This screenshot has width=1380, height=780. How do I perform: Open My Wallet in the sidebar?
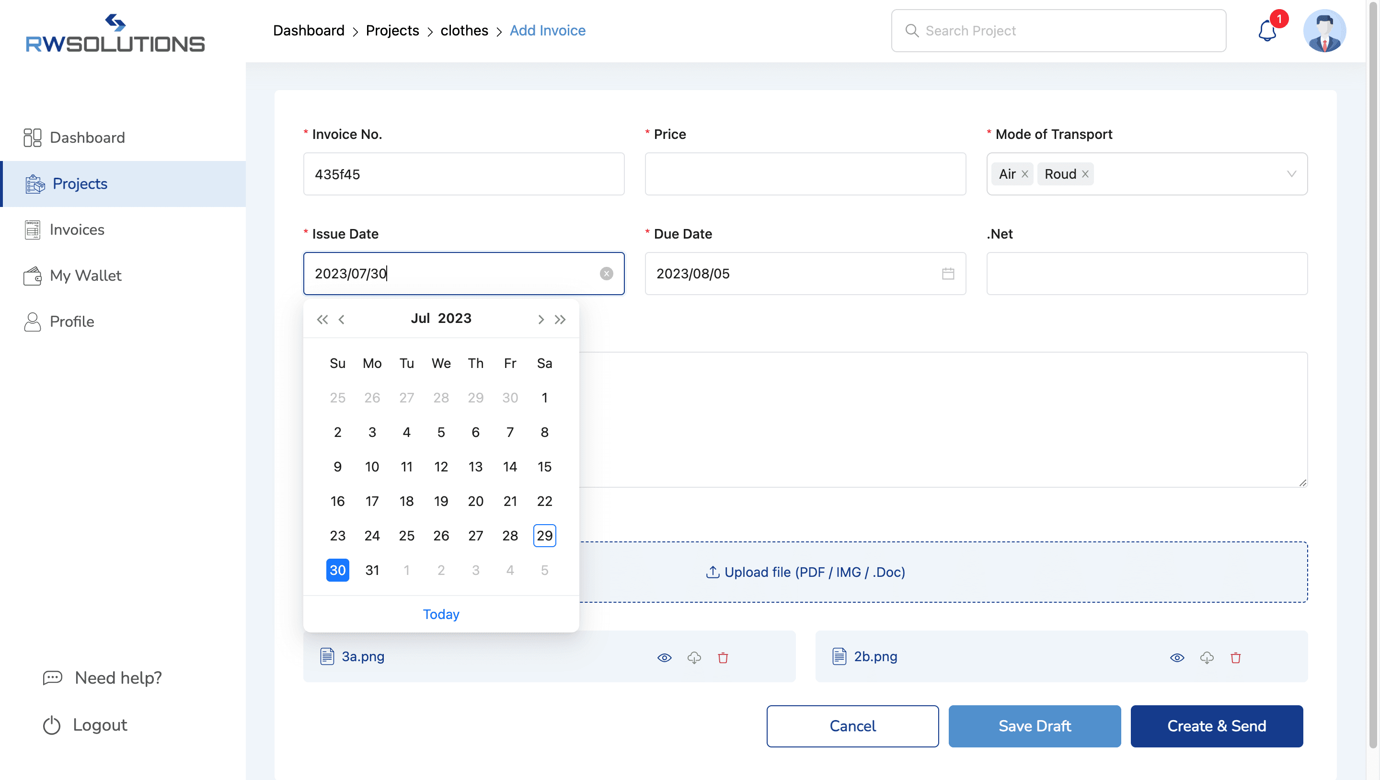pyautogui.click(x=123, y=276)
